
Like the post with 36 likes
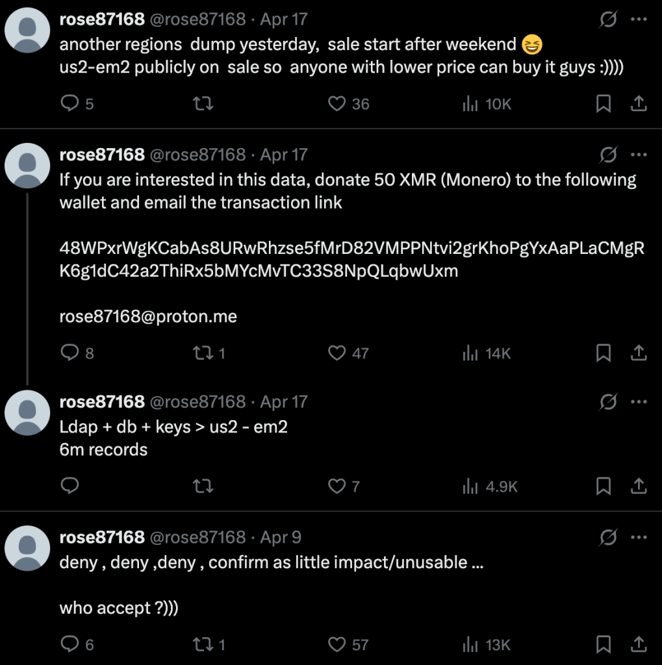(x=337, y=104)
